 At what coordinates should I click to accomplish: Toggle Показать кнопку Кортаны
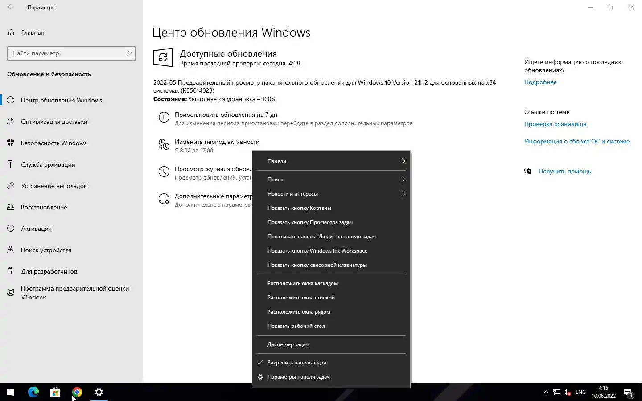[331, 208]
